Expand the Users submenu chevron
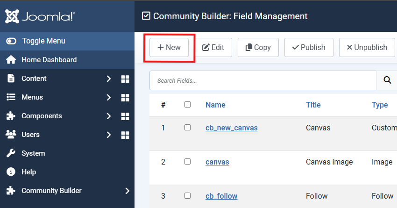The image size is (397, 208). (x=109, y=135)
